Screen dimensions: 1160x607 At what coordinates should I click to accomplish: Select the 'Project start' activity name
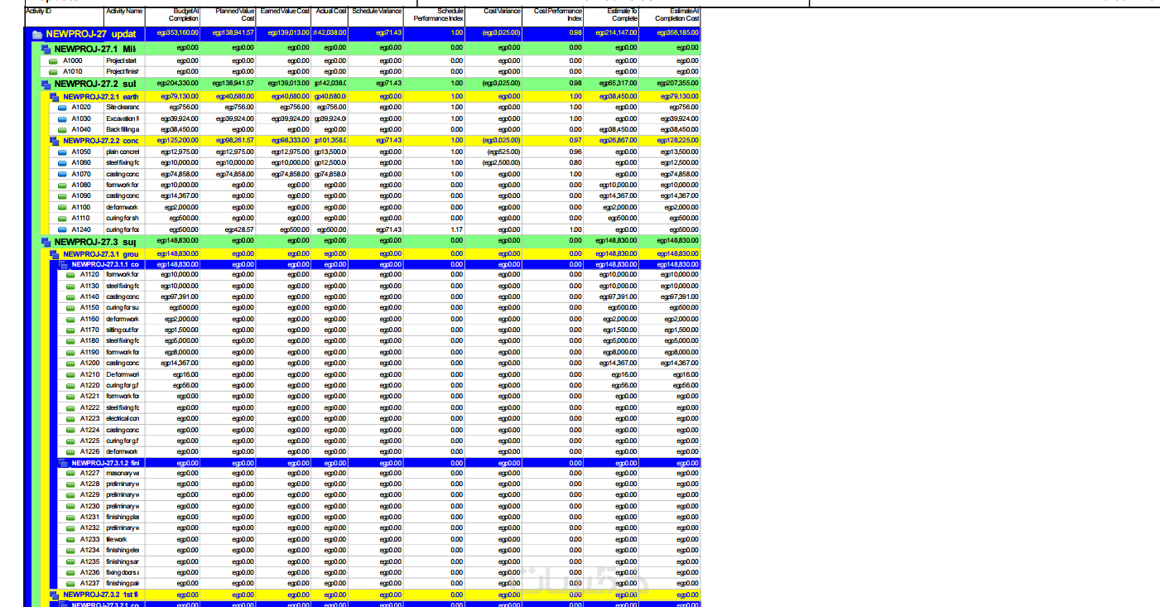121,61
